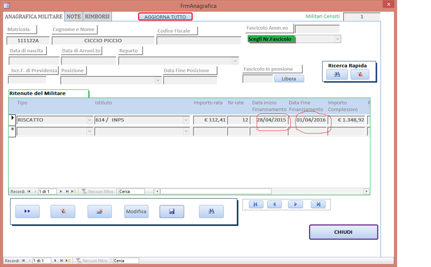Image resolution: width=431 pixels, height=267 pixels.
Task: Click the Data di nascita input field
Action: click(34, 61)
